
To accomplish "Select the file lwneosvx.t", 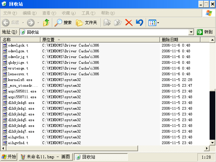I will click(x=18, y=74).
